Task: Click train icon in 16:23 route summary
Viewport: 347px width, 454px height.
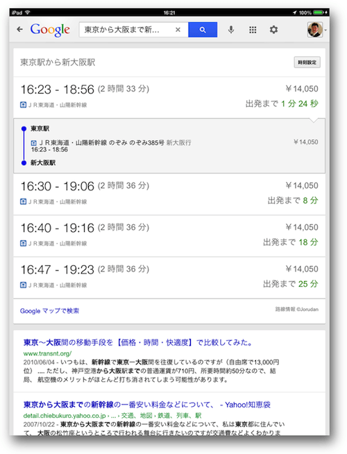Action: [x=23, y=105]
